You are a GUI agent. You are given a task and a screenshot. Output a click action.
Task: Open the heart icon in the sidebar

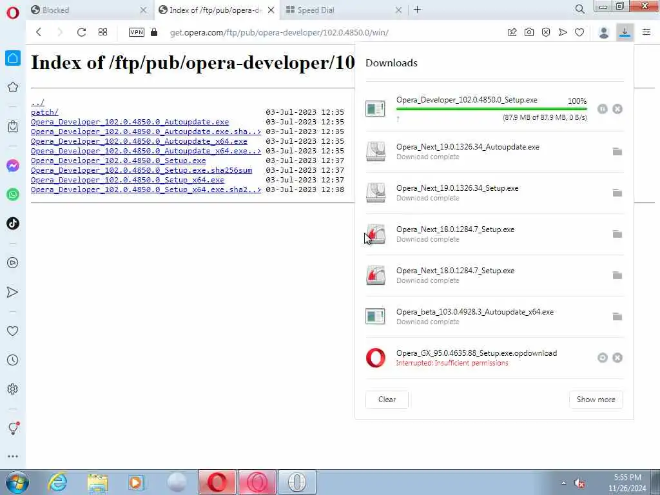(13, 331)
